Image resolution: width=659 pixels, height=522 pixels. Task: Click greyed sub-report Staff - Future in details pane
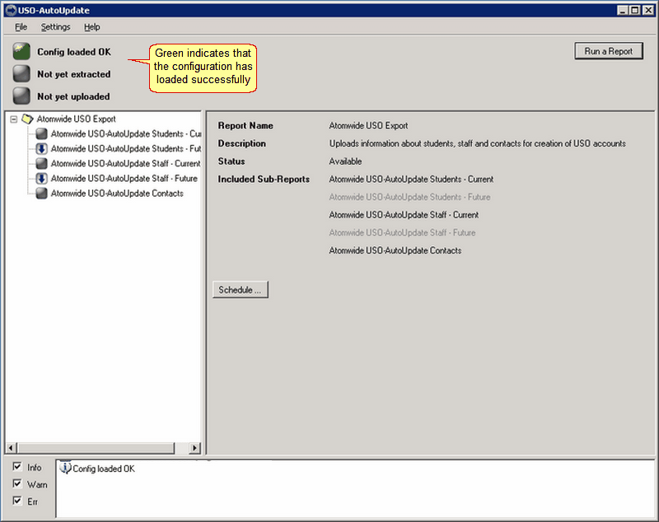tap(402, 233)
